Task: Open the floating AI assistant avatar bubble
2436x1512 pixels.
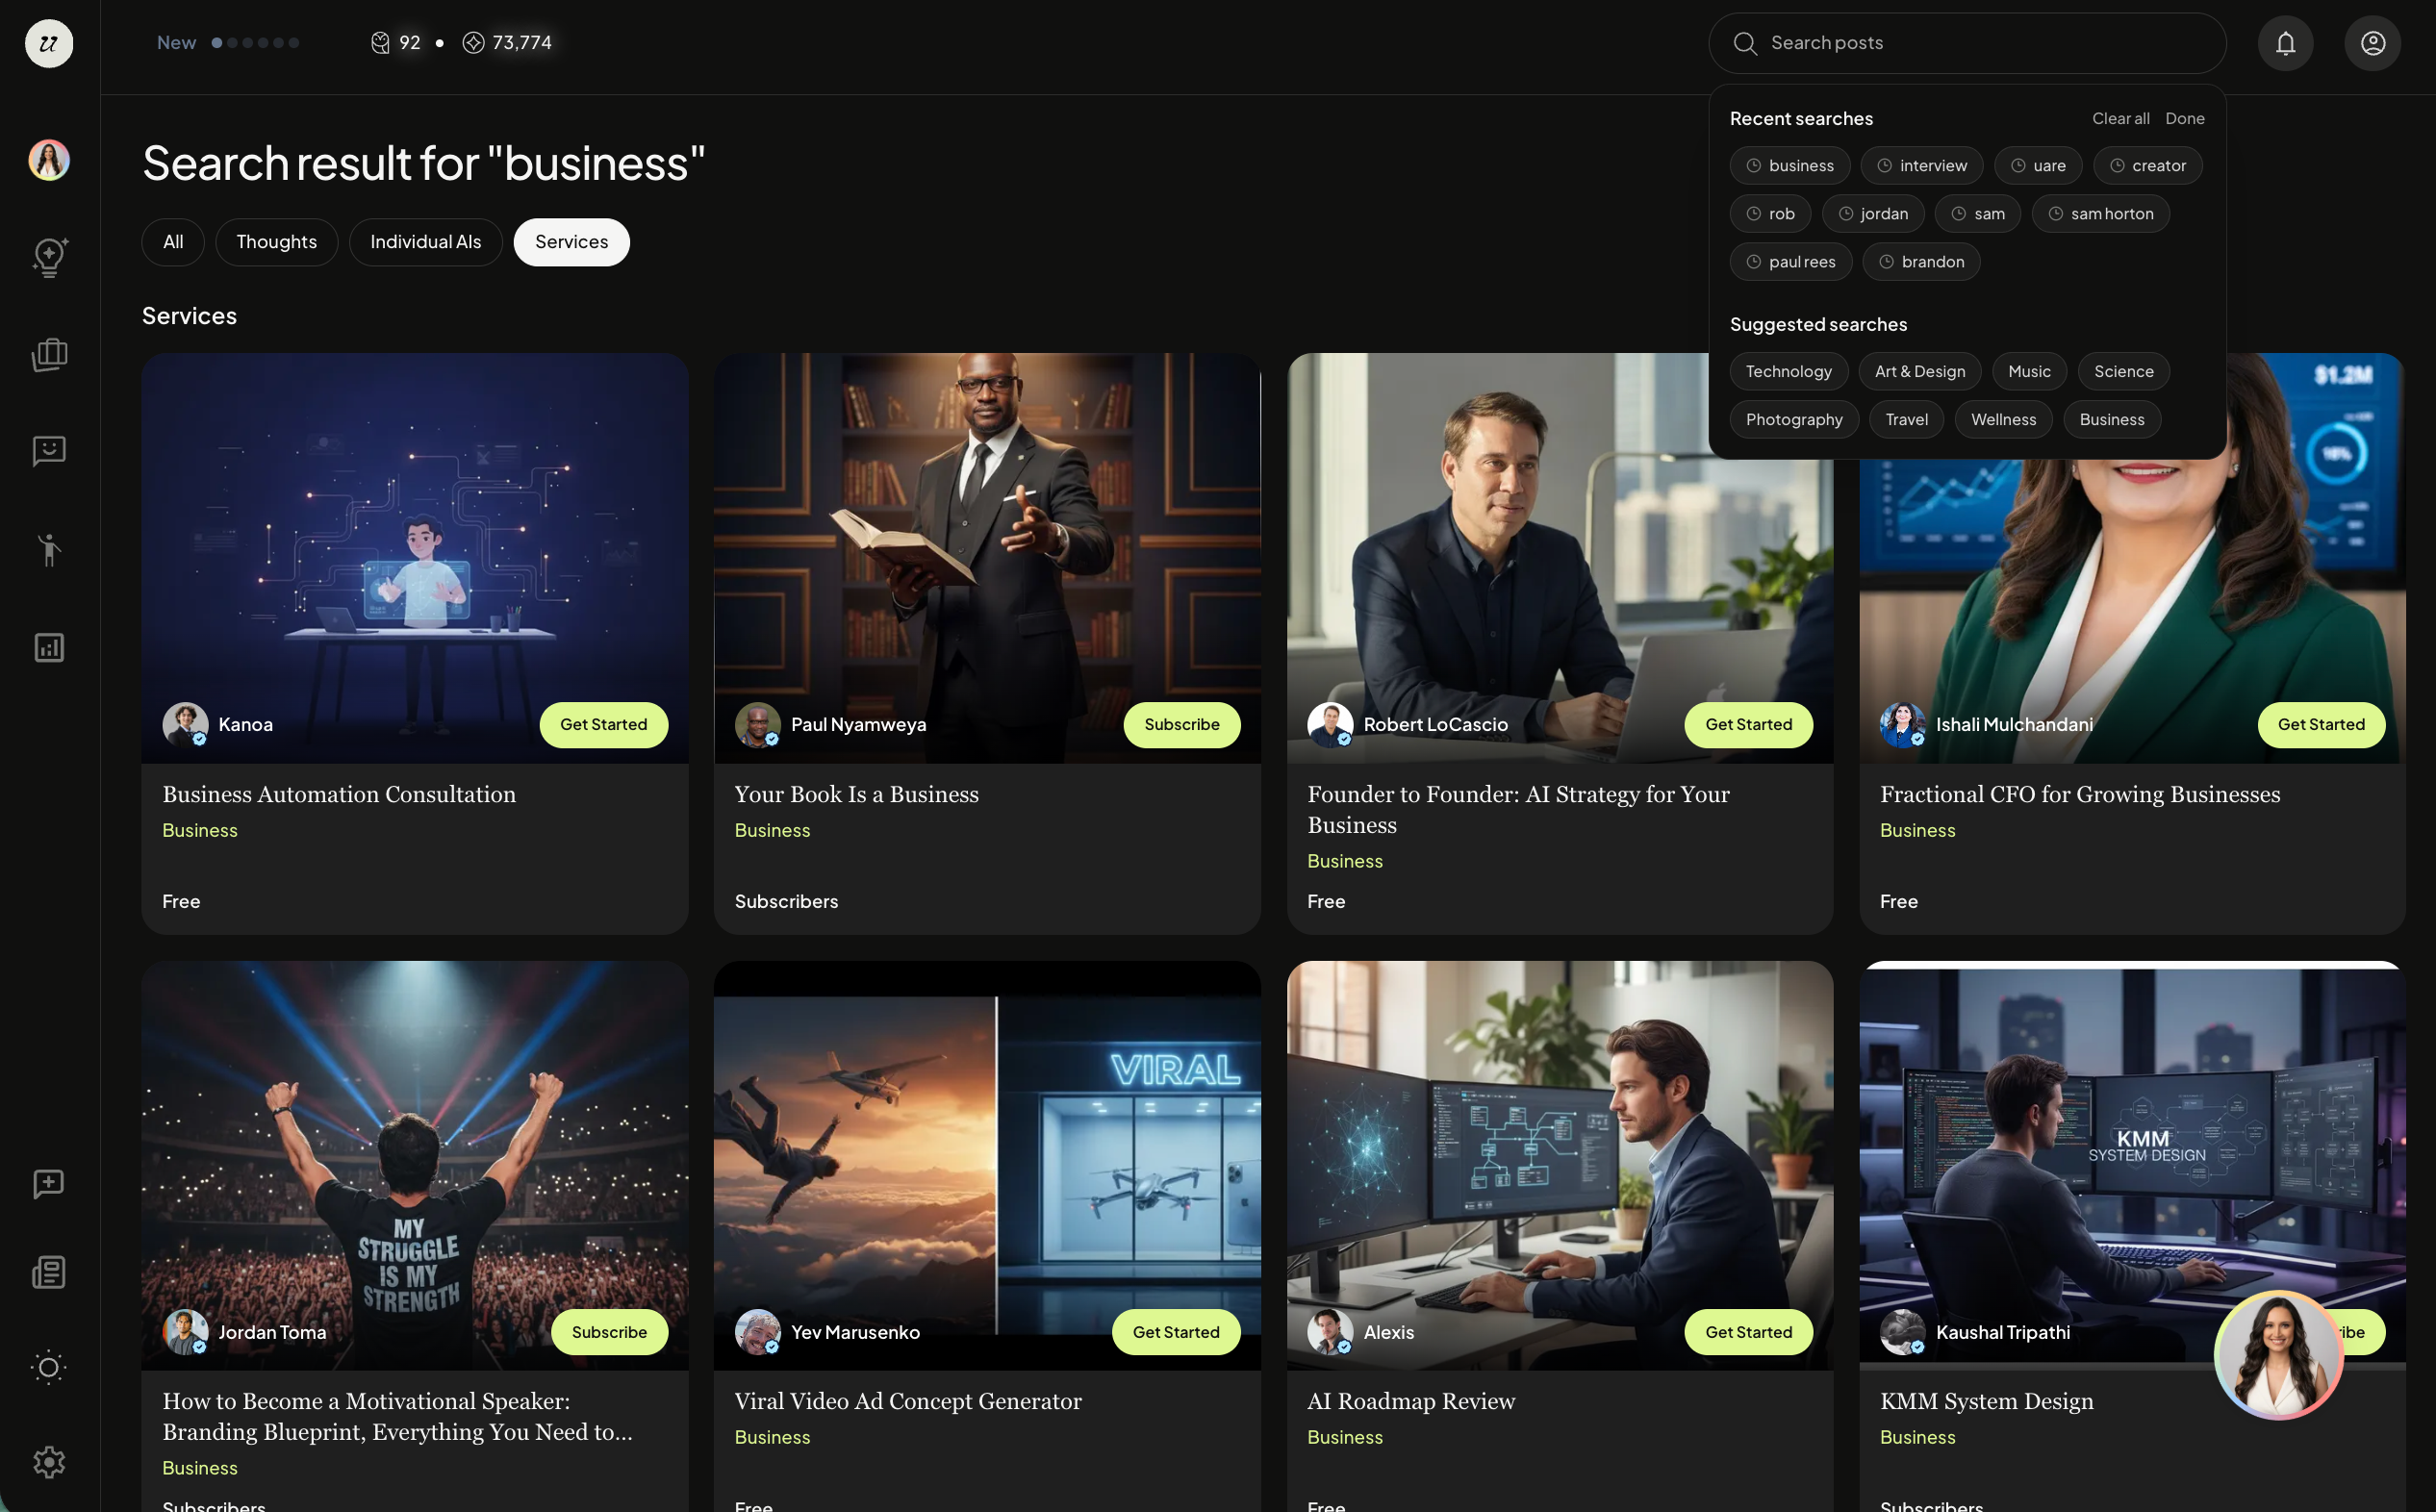Action: 2277,1355
